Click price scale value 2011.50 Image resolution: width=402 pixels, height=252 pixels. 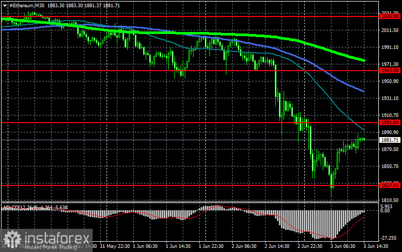pos(390,30)
